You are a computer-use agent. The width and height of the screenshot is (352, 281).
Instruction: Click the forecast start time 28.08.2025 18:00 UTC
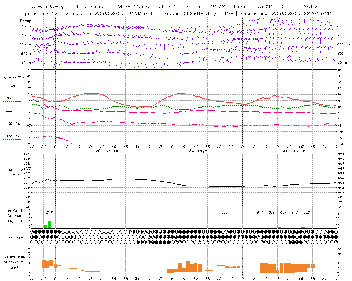[x=124, y=13]
